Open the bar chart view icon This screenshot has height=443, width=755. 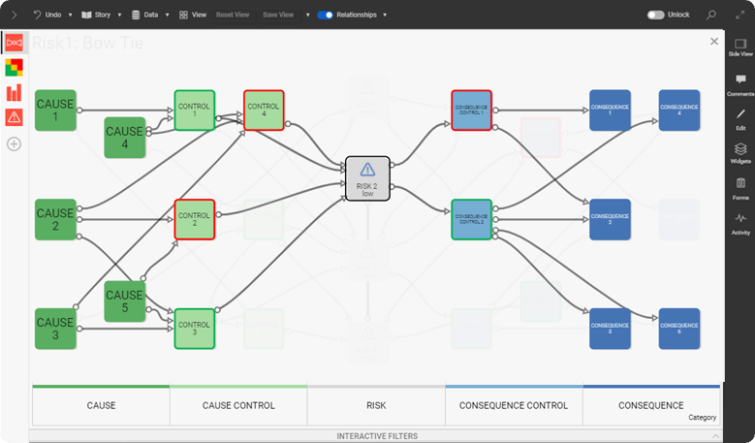14,93
